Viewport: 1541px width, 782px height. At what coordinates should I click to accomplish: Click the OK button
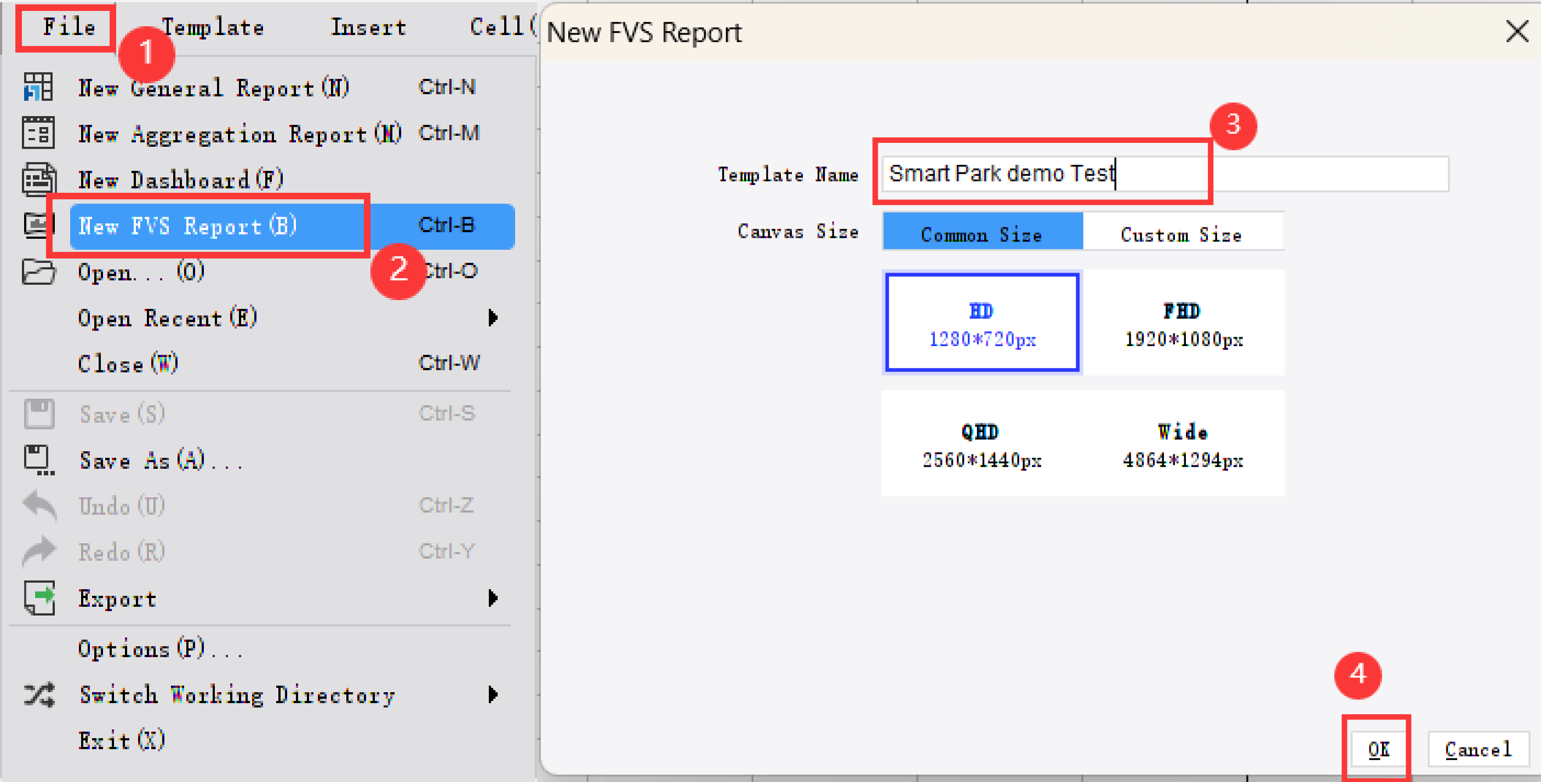click(x=1378, y=749)
